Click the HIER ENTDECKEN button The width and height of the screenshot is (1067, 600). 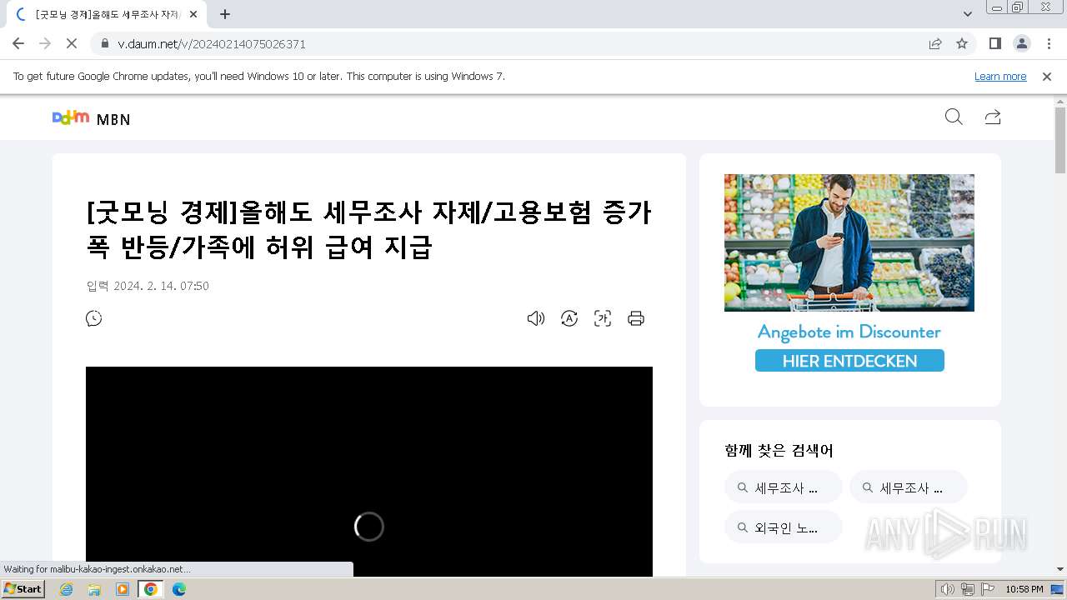[x=849, y=361]
